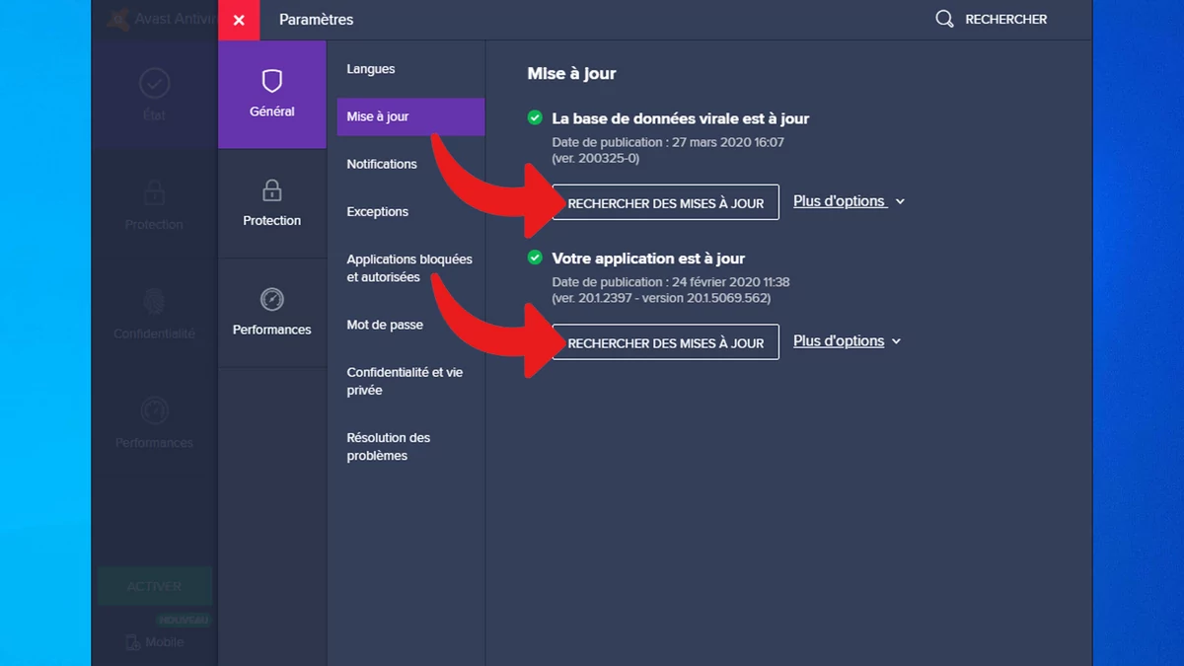
Task: Expand chevron beside virus database Plus d'options
Action: [x=899, y=202]
